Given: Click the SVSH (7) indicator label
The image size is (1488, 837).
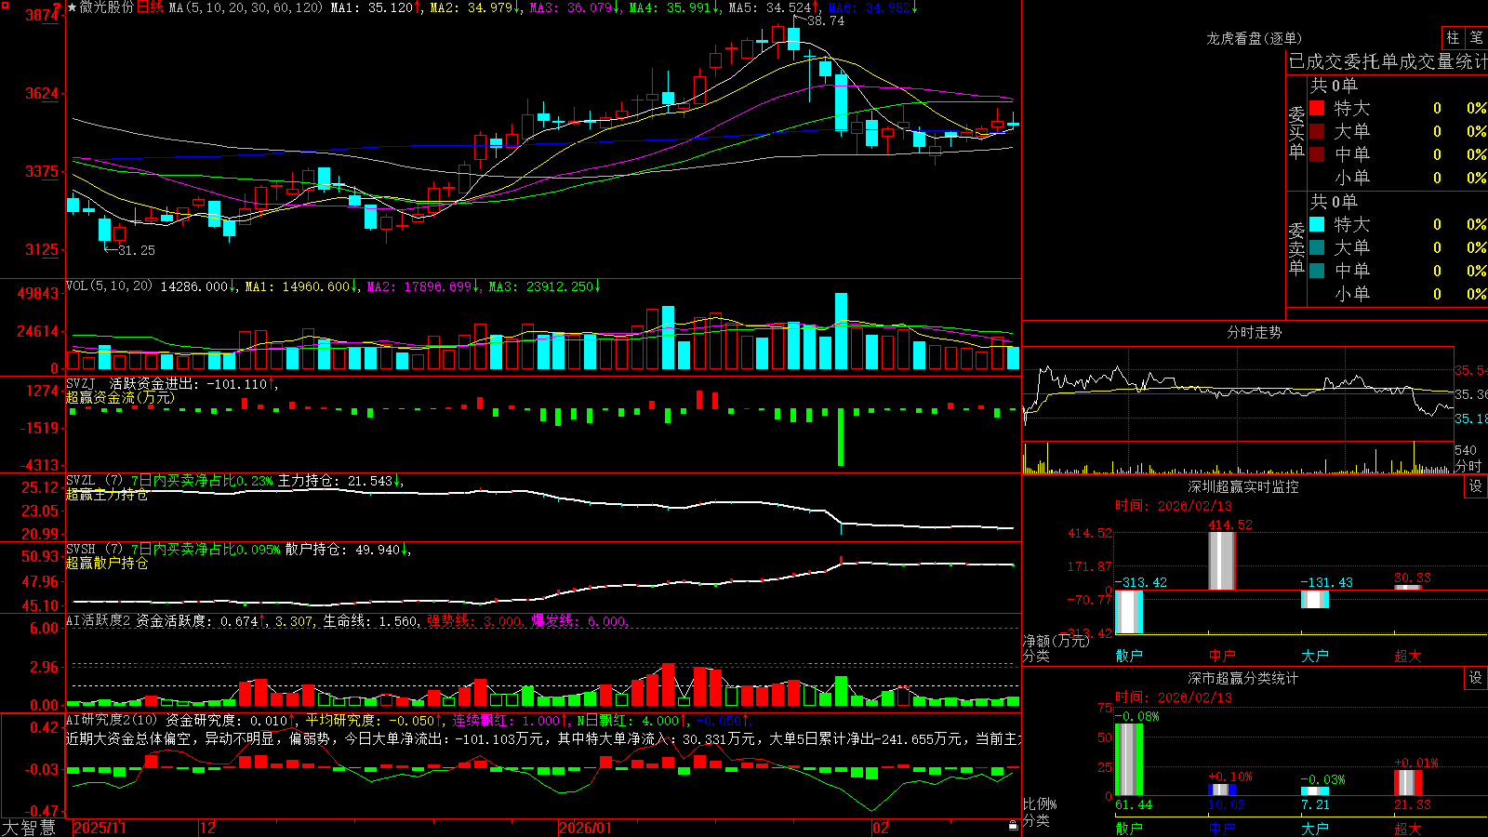Looking at the screenshot, I should pyautogui.click(x=94, y=550).
